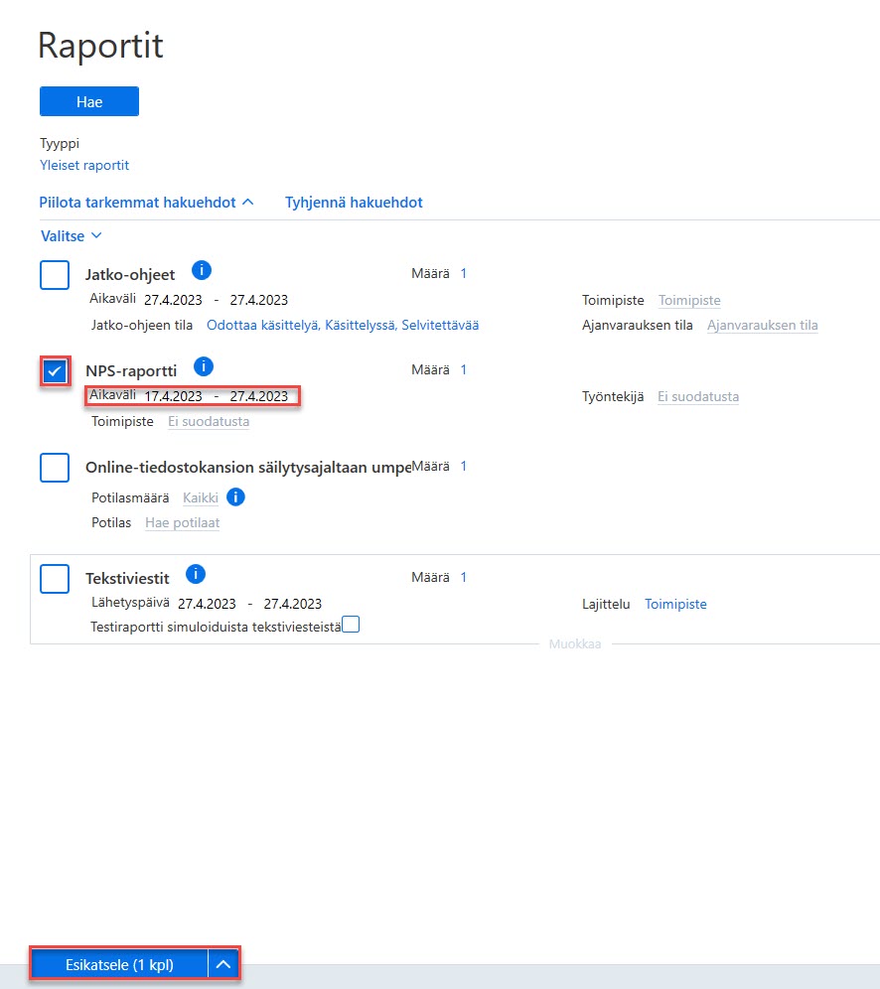Click NPS-raportti start date 17.4.2023
The width and height of the screenshot is (880, 989).
pyautogui.click(x=174, y=396)
